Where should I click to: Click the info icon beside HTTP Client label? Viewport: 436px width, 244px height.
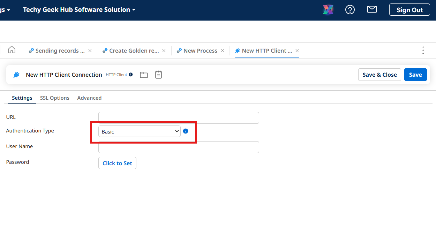click(x=131, y=75)
